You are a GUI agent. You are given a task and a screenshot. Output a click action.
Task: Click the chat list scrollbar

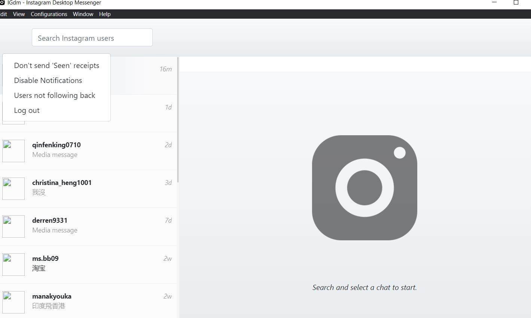178,120
